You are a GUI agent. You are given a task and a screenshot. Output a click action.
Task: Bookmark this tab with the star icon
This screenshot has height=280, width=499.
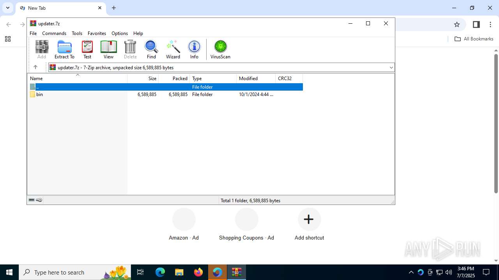[457, 24]
